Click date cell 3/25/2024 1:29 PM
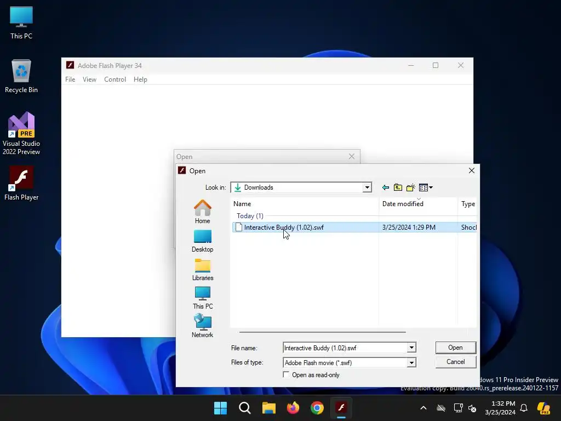 coord(409,227)
